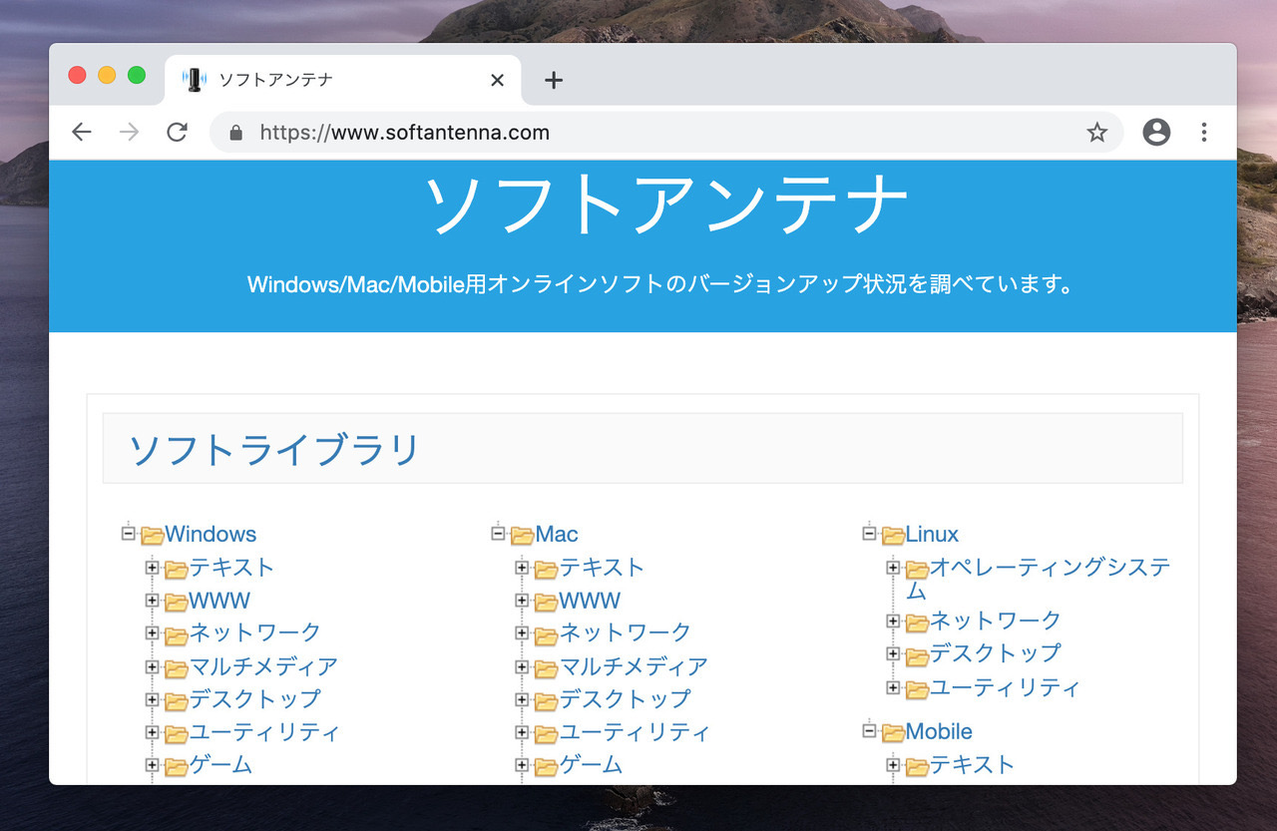Open マルチメディア link under Windows
Viewport: 1277px width, 831px height.
pyautogui.click(x=263, y=665)
